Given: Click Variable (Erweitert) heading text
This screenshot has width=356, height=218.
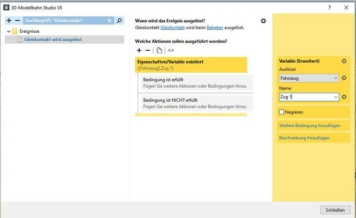Looking at the screenshot, I should pos(299,61).
